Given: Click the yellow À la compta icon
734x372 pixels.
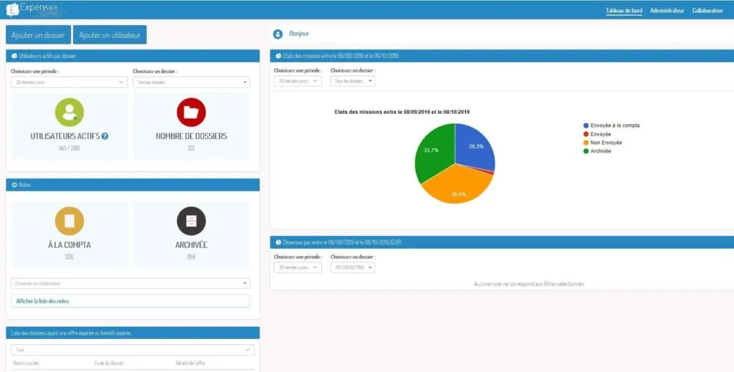Looking at the screenshot, I should [70, 221].
